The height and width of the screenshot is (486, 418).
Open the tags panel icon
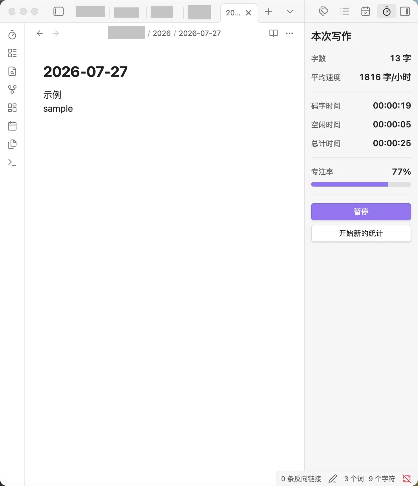(324, 11)
